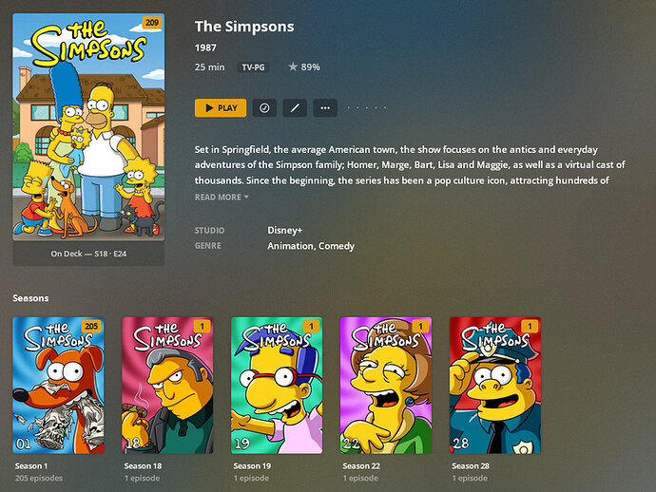Mark show as watched with checkmark icon
The width and height of the screenshot is (656, 492).
264,108
